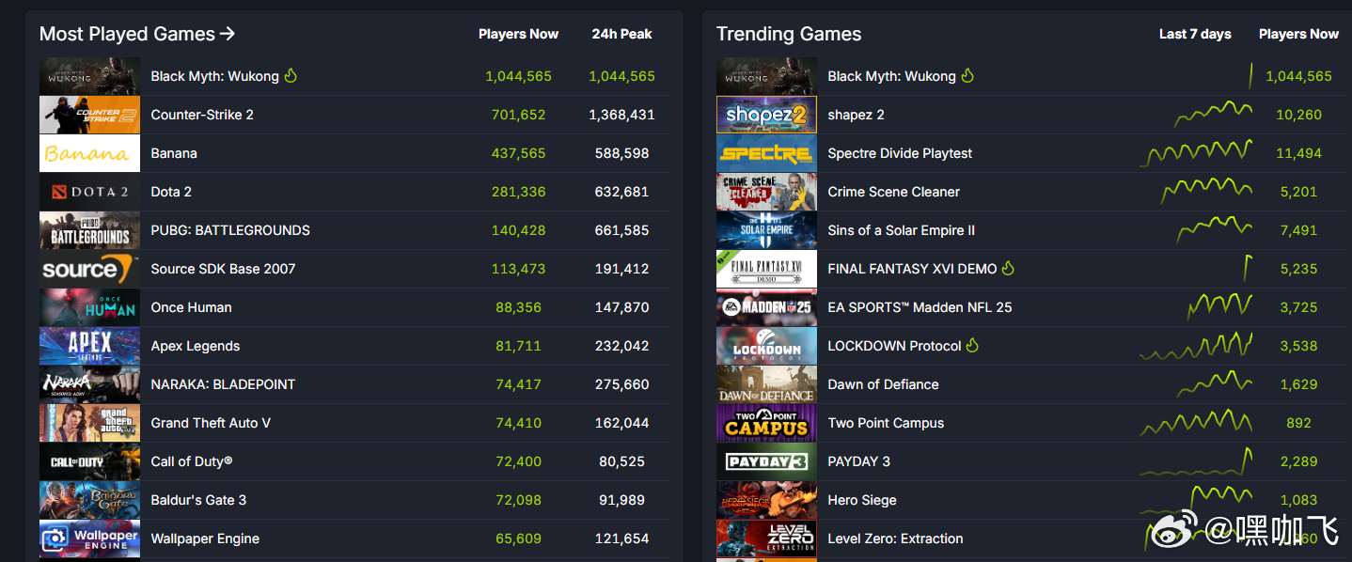This screenshot has height=562, width=1352.
Task: Click the shapez 2 seven-day sparkline chart
Action: point(1213,114)
